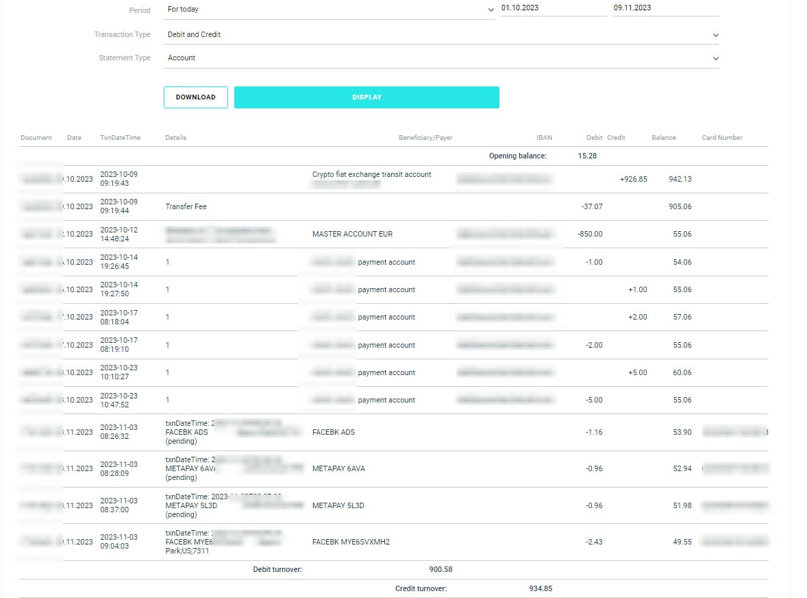Open the Period dropdown showing For today
The image size is (807, 598).
pyautogui.click(x=328, y=10)
